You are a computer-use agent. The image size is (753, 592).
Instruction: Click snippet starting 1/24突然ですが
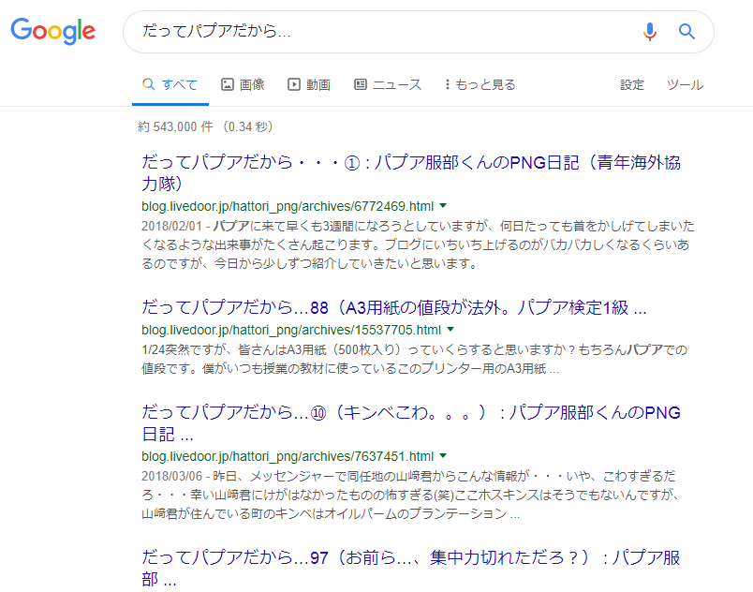(415, 359)
